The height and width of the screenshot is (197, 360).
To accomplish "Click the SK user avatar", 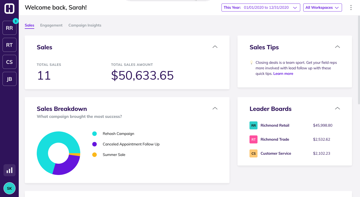I will click(x=9, y=188).
